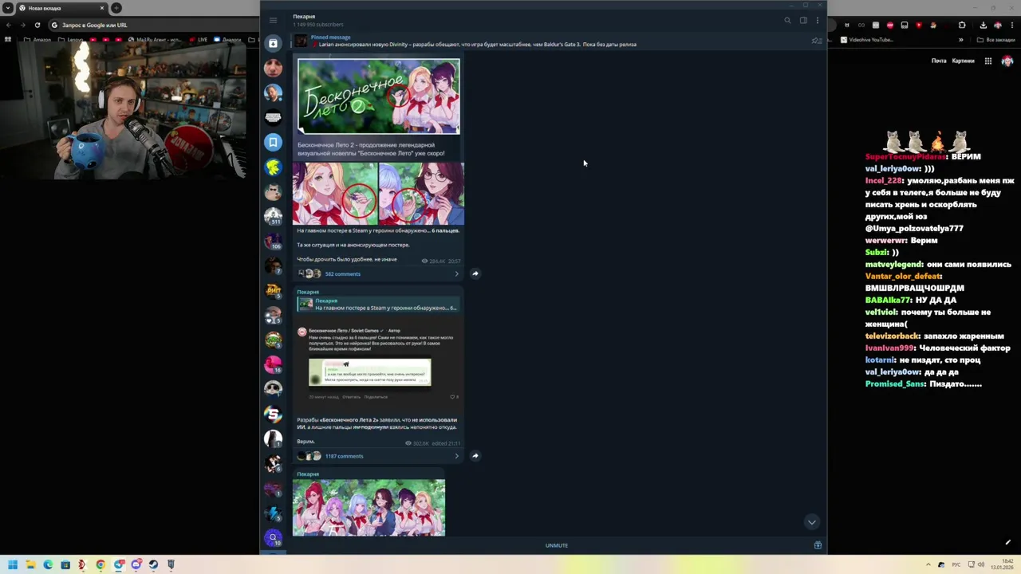1021x574 pixels.
Task: Open the chat with РНТ avatar
Action: pyautogui.click(x=273, y=290)
